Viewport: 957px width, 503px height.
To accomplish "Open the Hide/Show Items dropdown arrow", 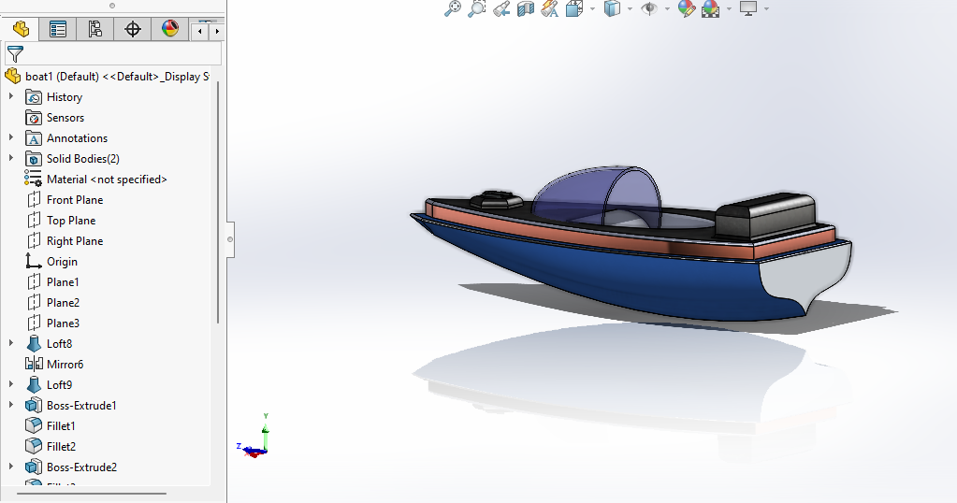I will click(668, 9).
